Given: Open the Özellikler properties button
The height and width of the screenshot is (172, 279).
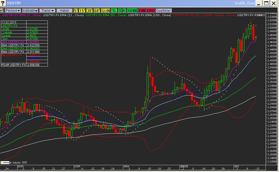Looking at the screenshot, I should click(164, 10).
